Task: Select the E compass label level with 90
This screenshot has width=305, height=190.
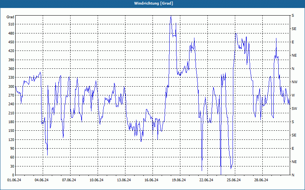Action: coord(293,149)
